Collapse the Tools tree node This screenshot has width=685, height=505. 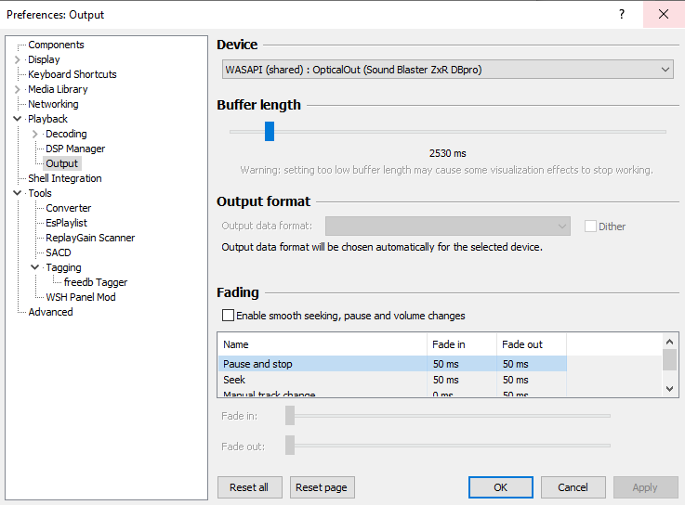[18, 193]
